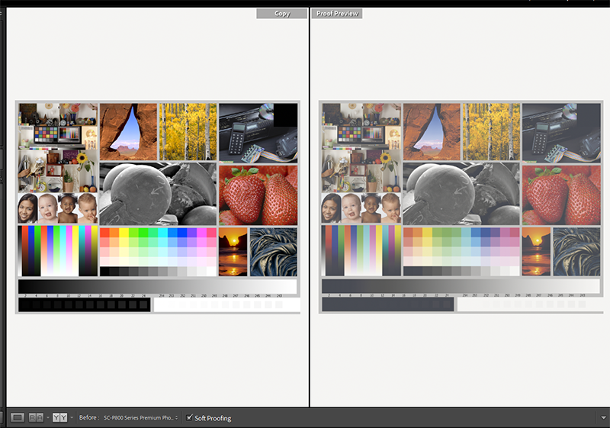Expand the arrow beside the Y|Y icon
The width and height of the screenshot is (610, 428).
[x=72, y=417]
